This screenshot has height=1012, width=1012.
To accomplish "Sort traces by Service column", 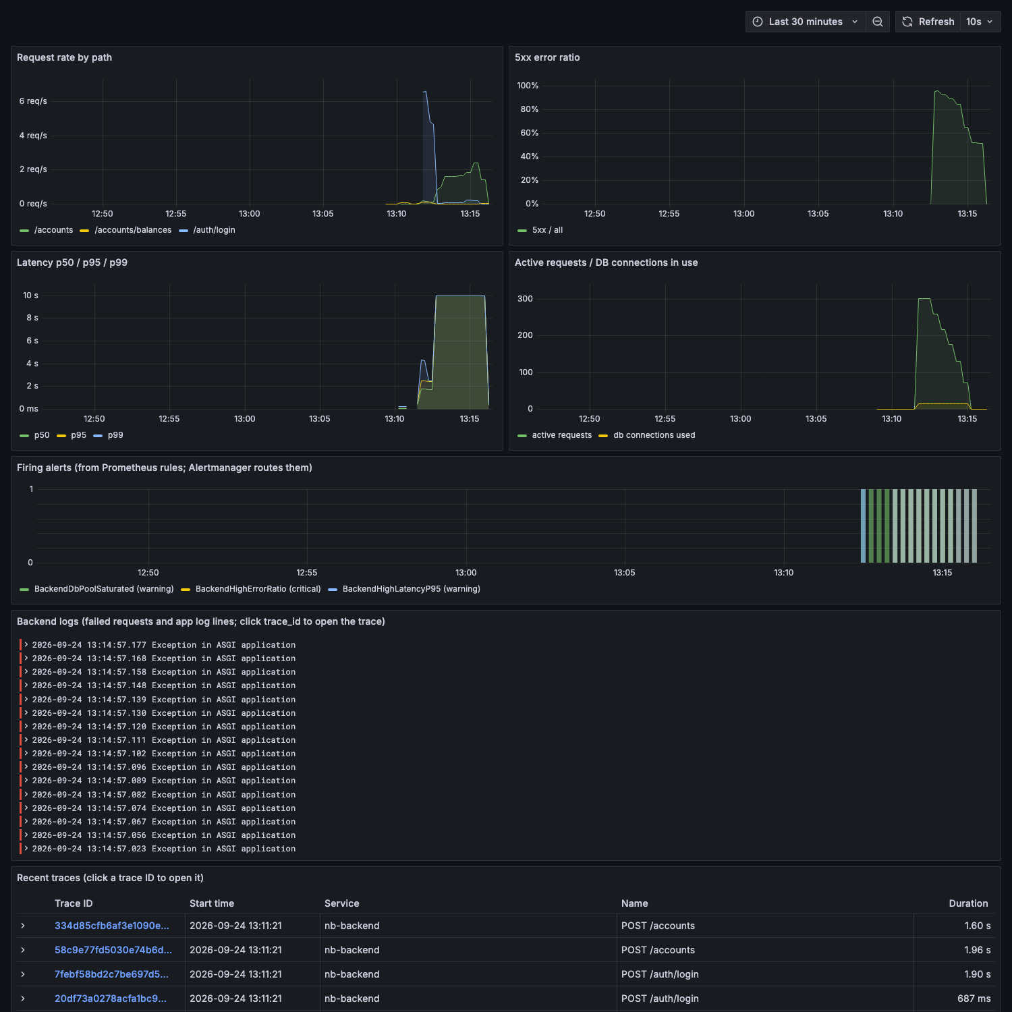I will tap(342, 903).
